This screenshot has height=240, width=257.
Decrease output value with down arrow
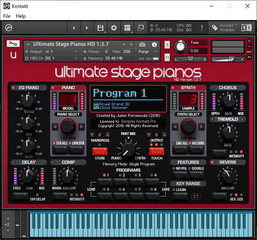coord(149,135)
